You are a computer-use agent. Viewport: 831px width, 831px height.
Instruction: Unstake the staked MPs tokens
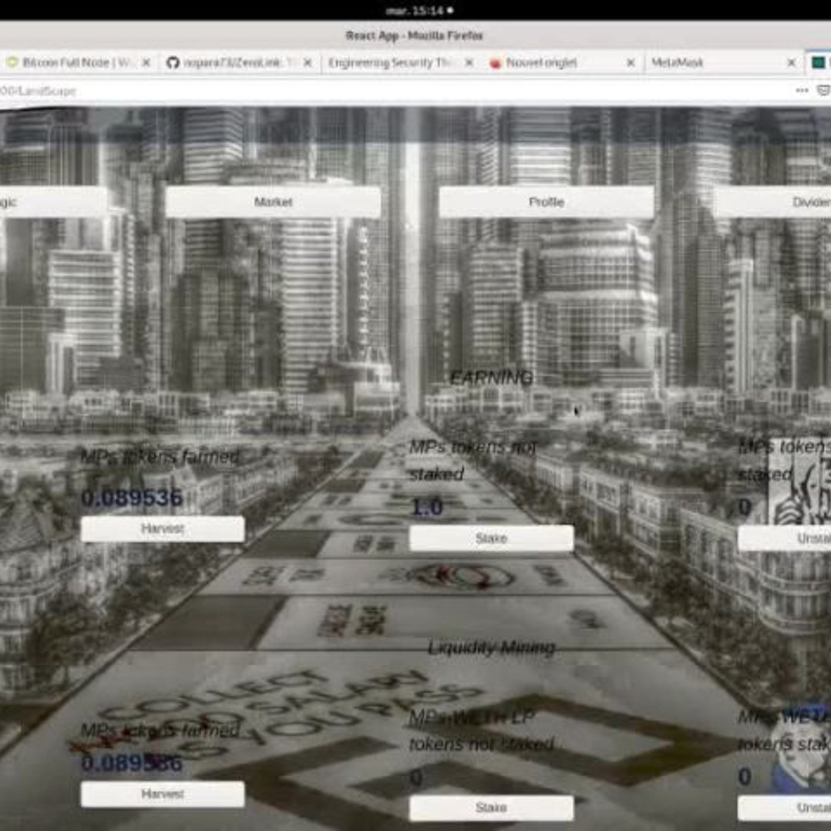coord(784,538)
